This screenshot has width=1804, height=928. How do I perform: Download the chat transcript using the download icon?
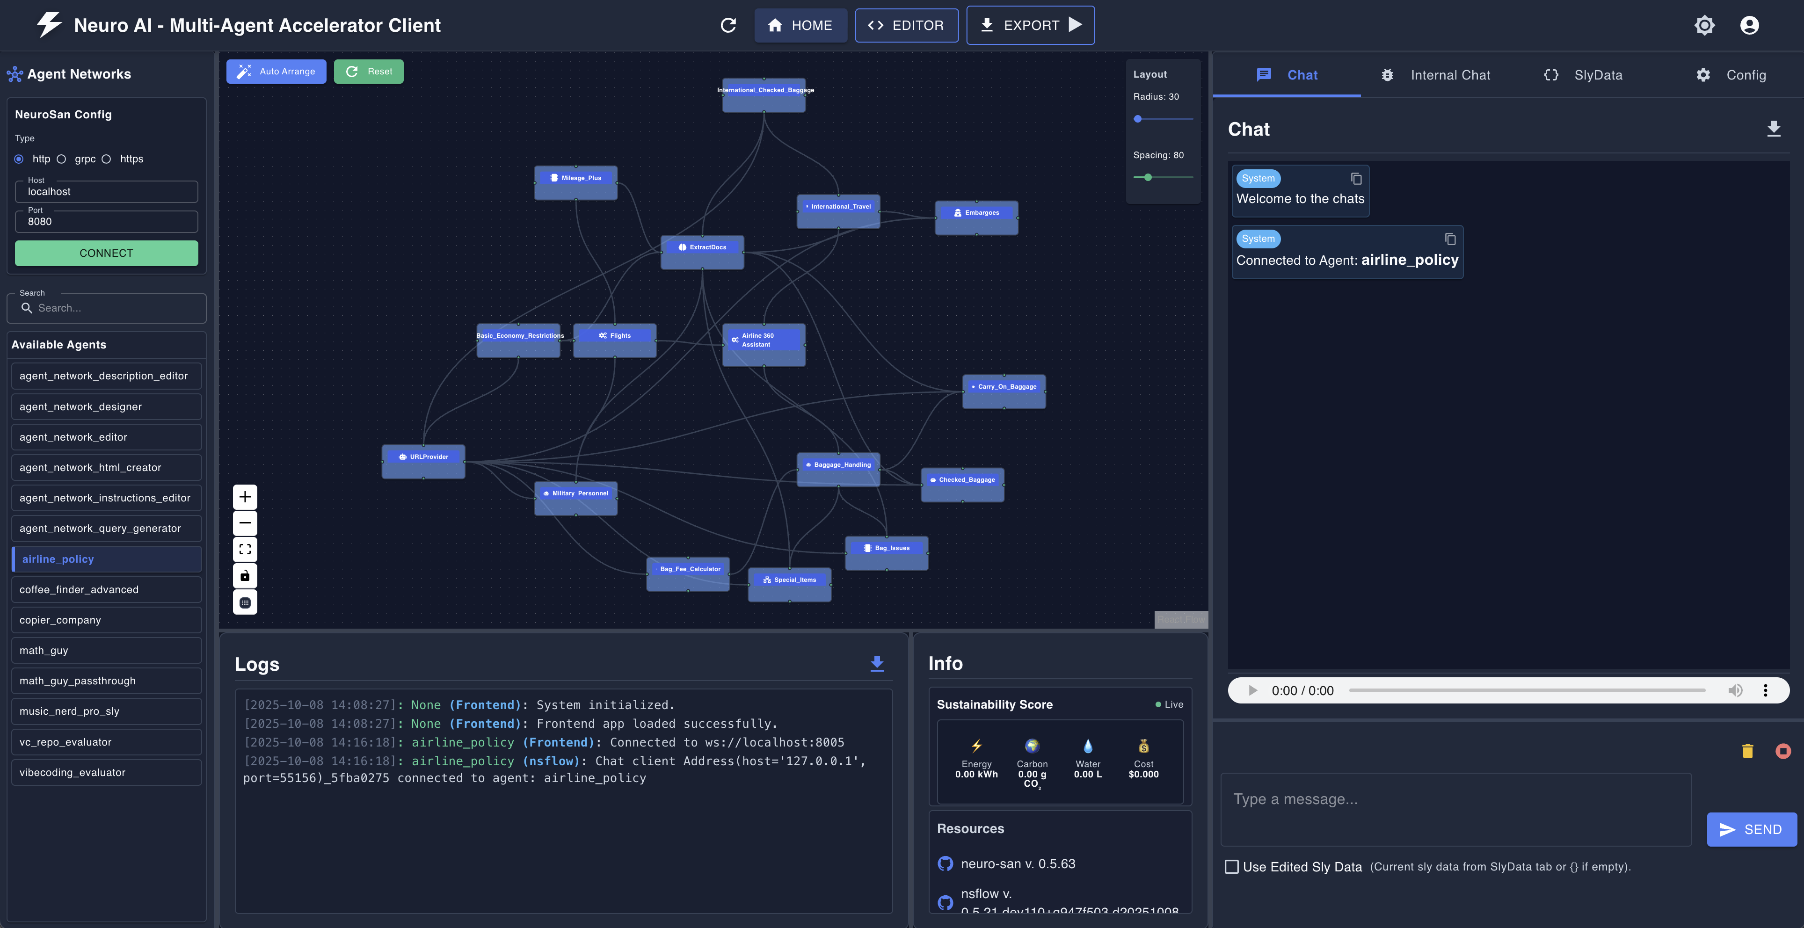[x=1773, y=128]
